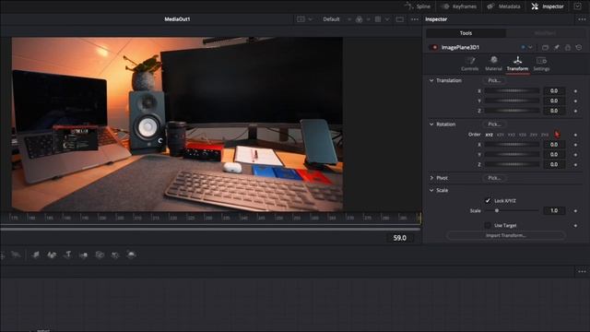The width and height of the screenshot is (590, 332).
Task: Expand the Pivot section
Action: point(431,178)
